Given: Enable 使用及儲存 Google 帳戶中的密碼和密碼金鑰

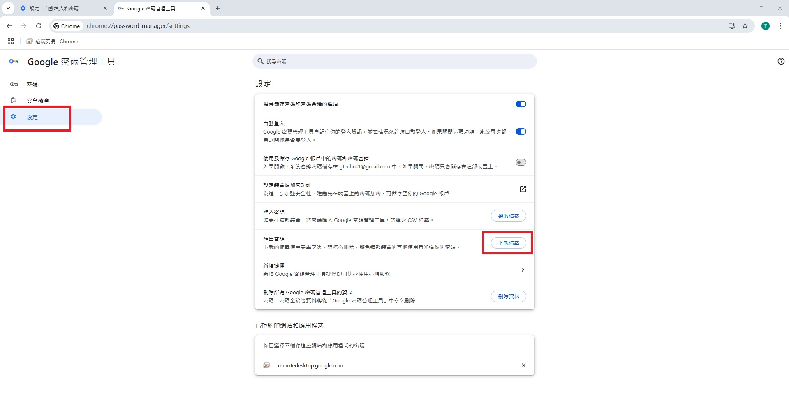Looking at the screenshot, I should point(520,162).
